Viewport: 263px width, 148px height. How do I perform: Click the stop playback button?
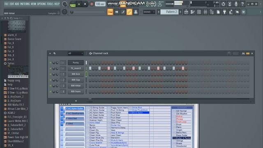pyautogui.click(x=85, y=4)
